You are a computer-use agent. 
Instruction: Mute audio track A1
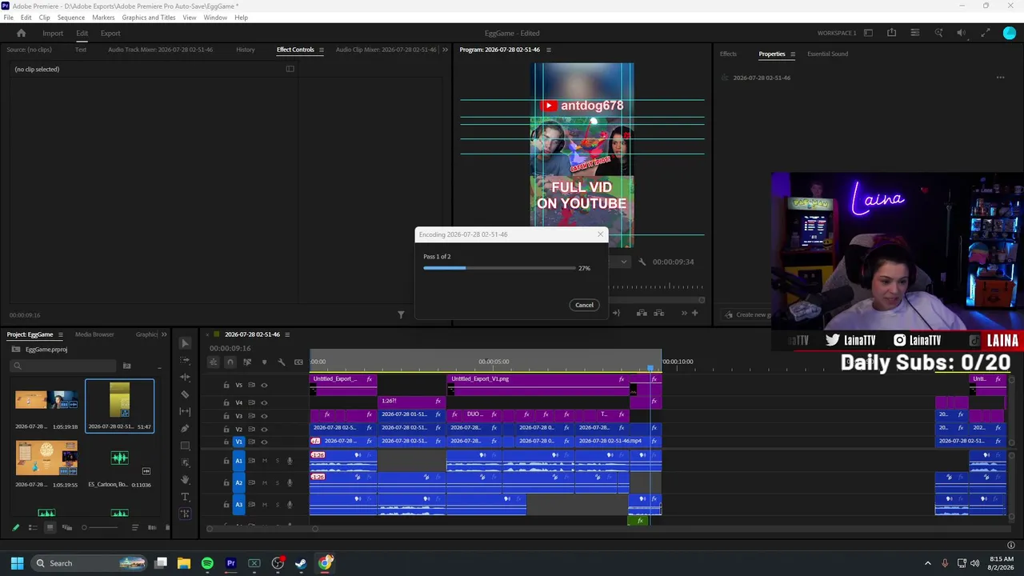[x=265, y=461]
